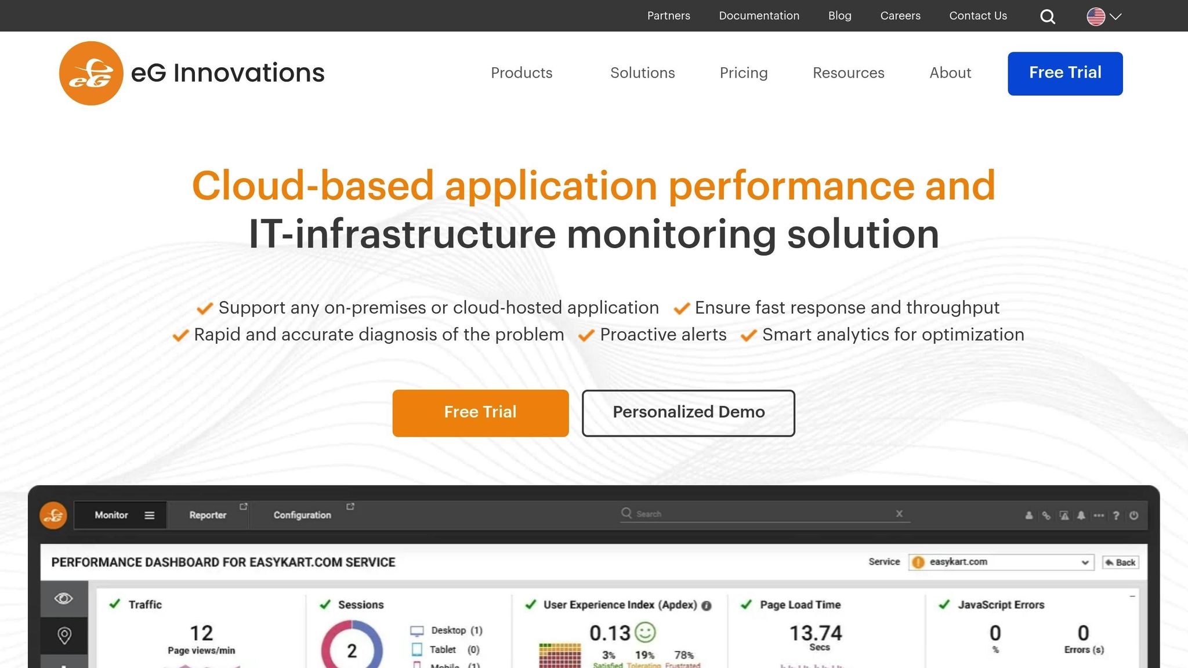Click the eG logo in the dashboard corner
Image resolution: width=1188 pixels, height=668 pixels.
tap(52, 515)
